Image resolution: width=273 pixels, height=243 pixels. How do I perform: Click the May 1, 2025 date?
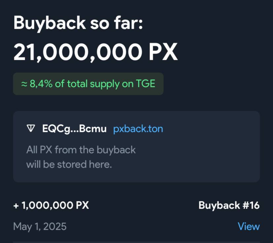[x=40, y=226]
